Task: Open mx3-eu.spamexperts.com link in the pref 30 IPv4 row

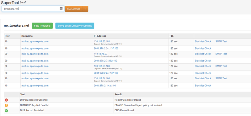Action: pos(35,66)
